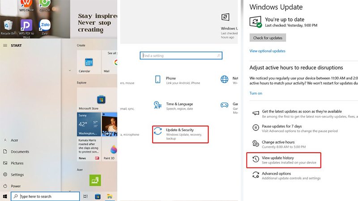The width and height of the screenshot is (358, 201).
Task: Open View update history option
Action: (x=283, y=160)
